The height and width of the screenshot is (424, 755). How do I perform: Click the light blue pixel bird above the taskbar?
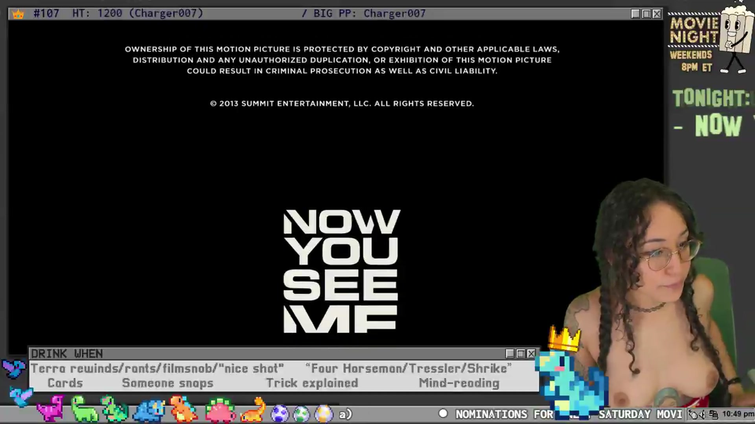21,396
